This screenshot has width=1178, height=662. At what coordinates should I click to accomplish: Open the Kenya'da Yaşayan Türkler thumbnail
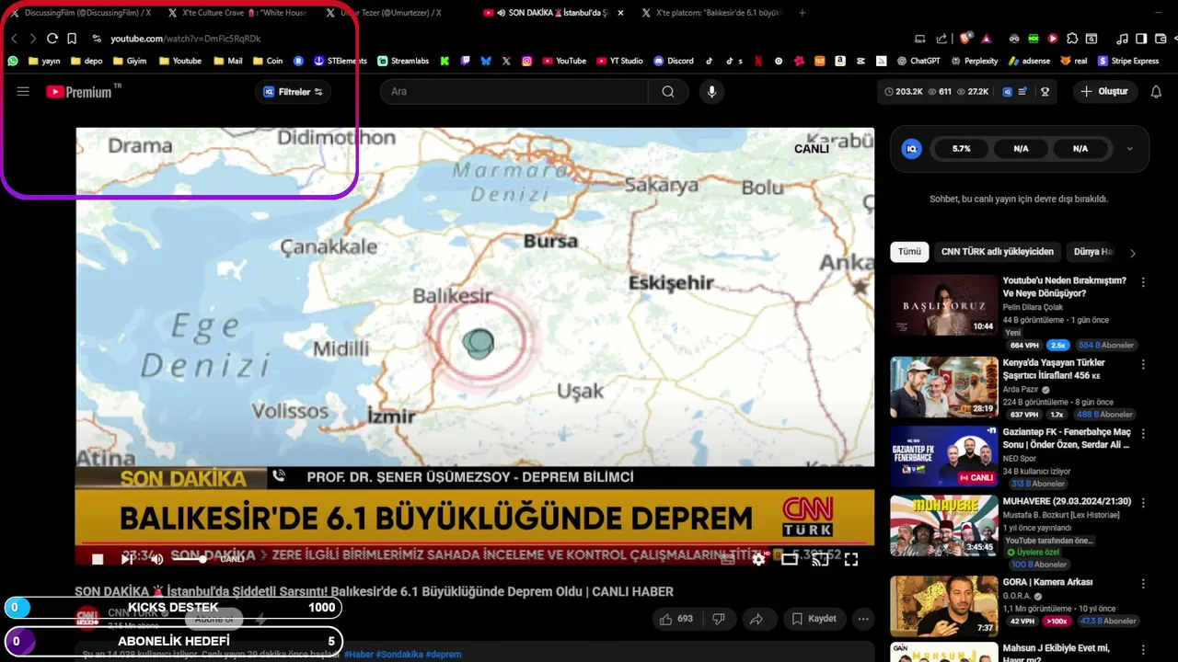[x=943, y=387]
